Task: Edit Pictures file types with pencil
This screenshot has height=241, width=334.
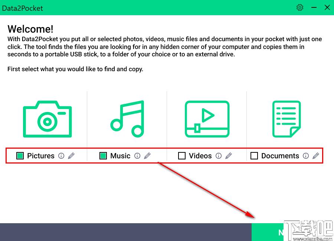Action: point(71,156)
